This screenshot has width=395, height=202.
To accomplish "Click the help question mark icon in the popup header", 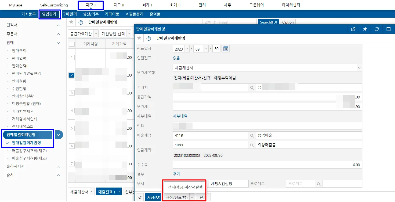I will (x=148, y=39).
